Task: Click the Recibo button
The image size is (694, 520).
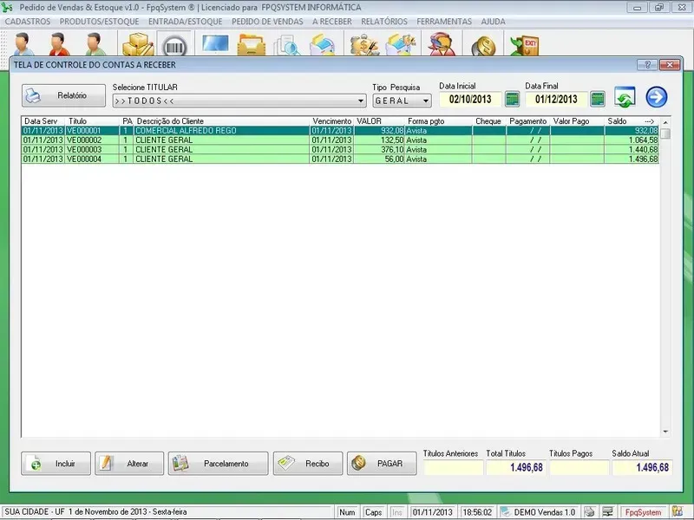Action: point(307,464)
